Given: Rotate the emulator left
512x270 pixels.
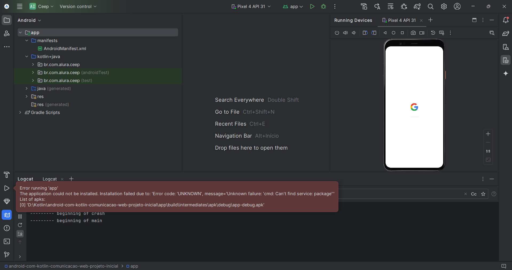Looking at the screenshot, I should [x=365, y=33].
